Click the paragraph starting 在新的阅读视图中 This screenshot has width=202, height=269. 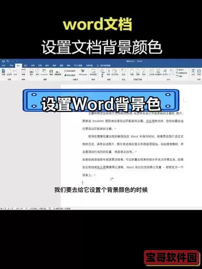133,167
